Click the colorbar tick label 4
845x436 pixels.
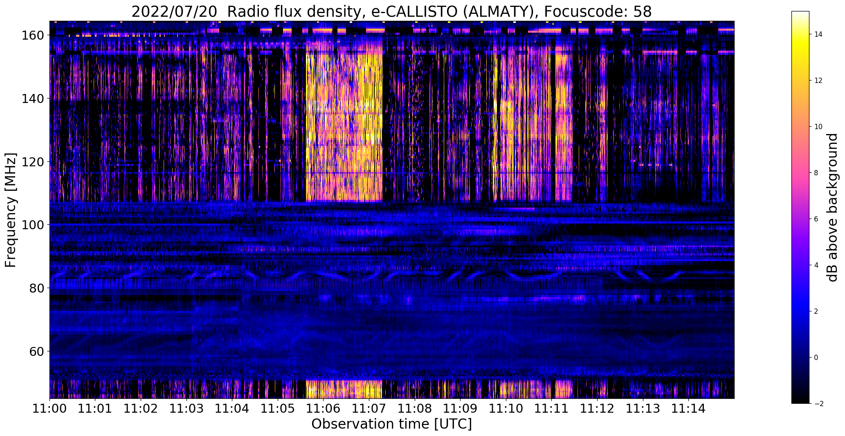pyautogui.click(x=816, y=265)
